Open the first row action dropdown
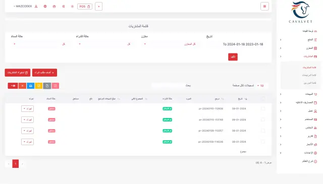323x184 pixels. [27, 108]
